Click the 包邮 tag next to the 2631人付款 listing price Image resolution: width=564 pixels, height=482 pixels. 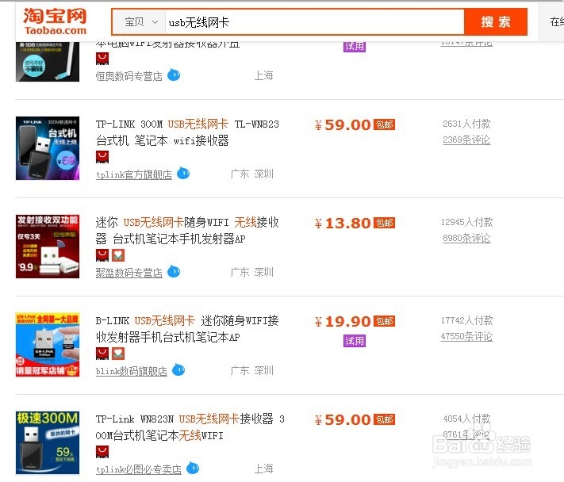click(x=384, y=124)
